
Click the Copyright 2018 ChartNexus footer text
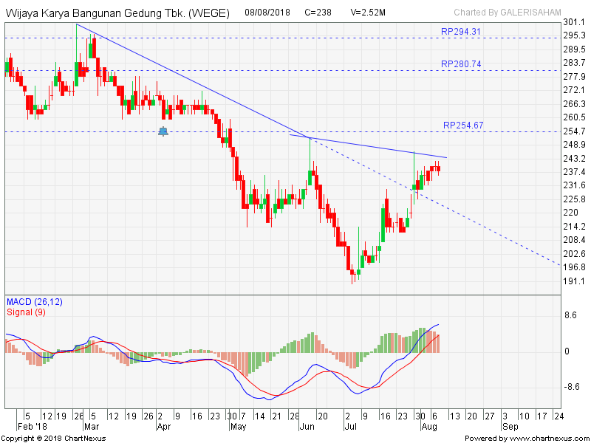tap(53, 439)
